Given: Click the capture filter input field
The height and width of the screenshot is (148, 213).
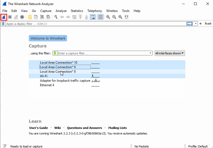Looking at the screenshot, I should click(x=103, y=53).
